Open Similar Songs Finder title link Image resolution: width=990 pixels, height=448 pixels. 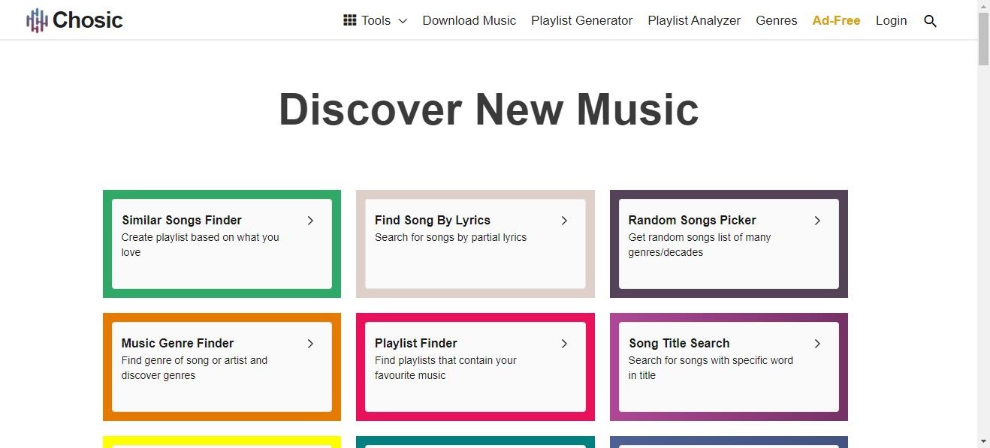click(182, 220)
